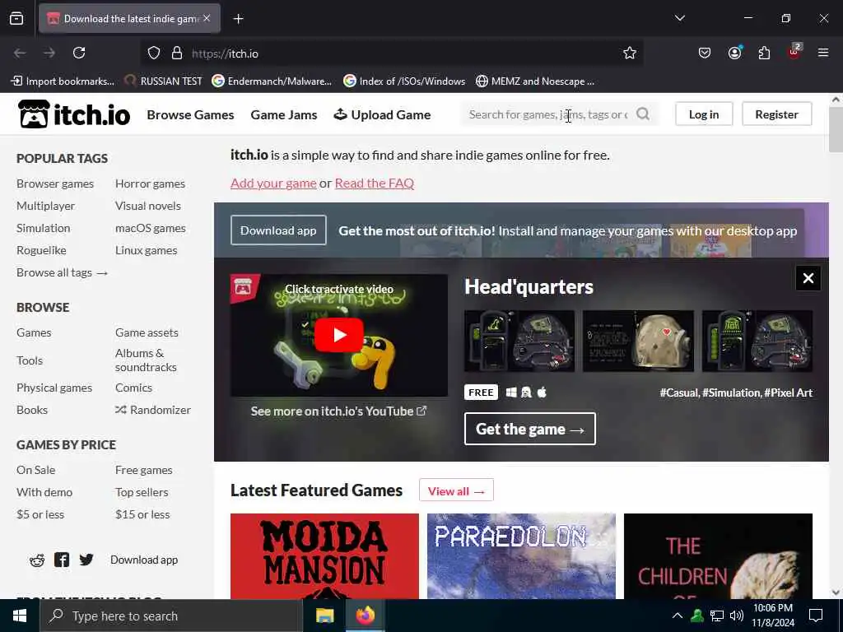This screenshot has width=843, height=632.
Task: Open The Children game card
Action: (718, 556)
